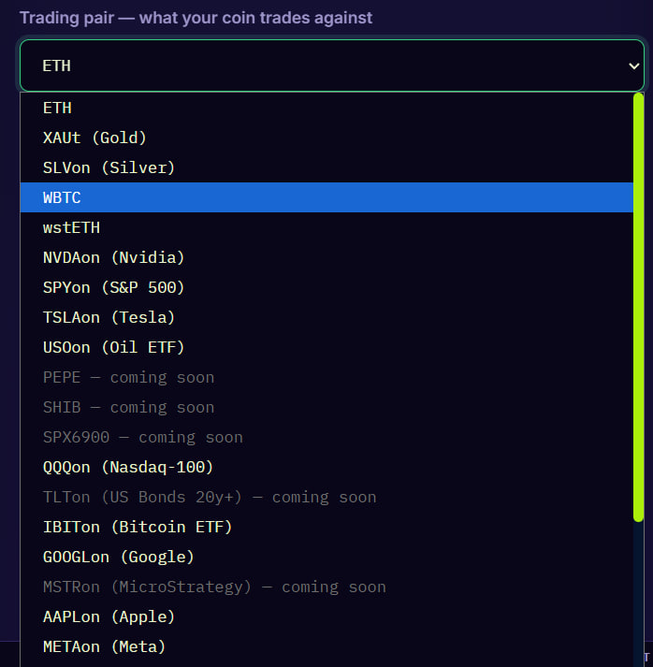
Task: Choose NVDAon (Nvidia) option
Action: (326, 257)
